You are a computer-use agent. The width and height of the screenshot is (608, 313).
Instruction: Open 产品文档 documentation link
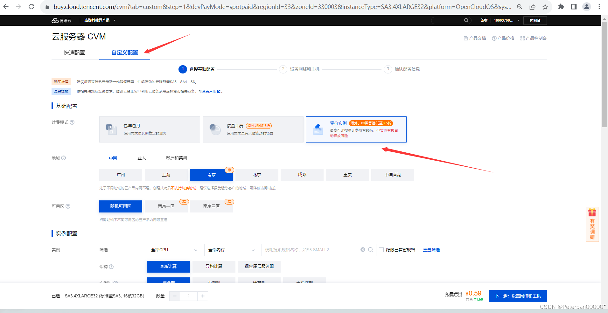(x=475, y=38)
